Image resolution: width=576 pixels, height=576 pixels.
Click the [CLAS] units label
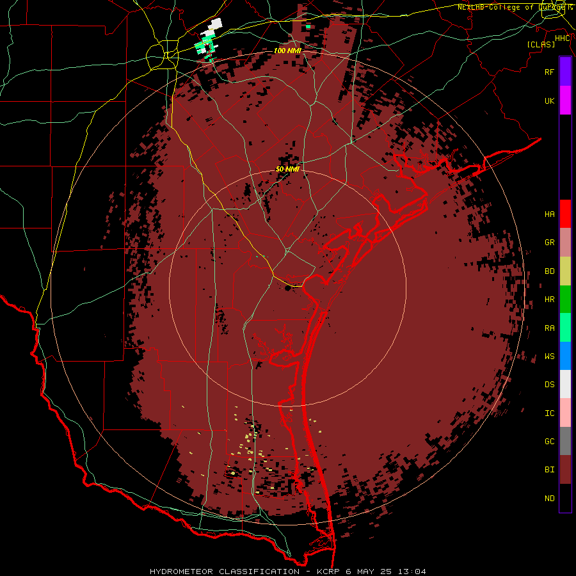[541, 44]
